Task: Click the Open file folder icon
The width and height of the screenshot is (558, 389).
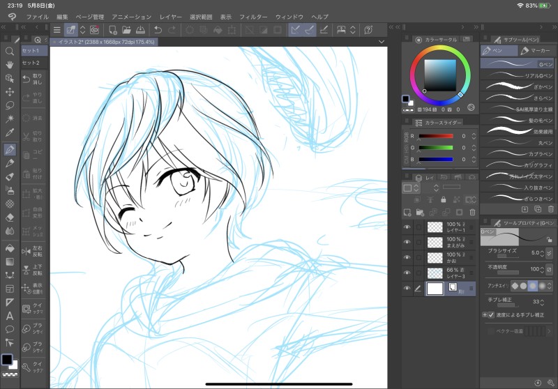Action: (x=126, y=30)
